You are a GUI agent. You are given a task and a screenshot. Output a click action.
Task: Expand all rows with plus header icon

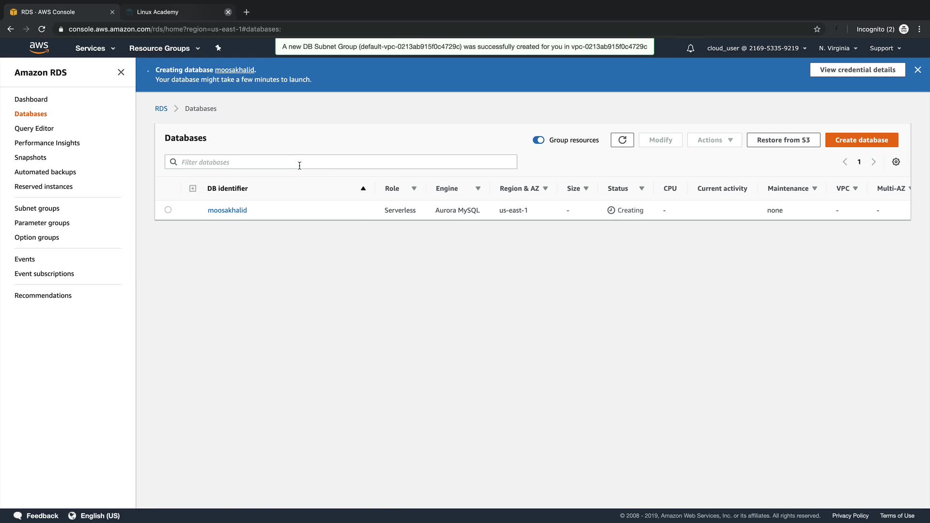[192, 188]
